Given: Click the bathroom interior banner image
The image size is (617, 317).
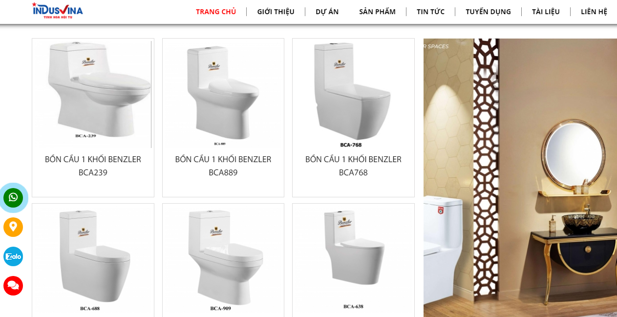Looking at the screenshot, I should 520,178.
